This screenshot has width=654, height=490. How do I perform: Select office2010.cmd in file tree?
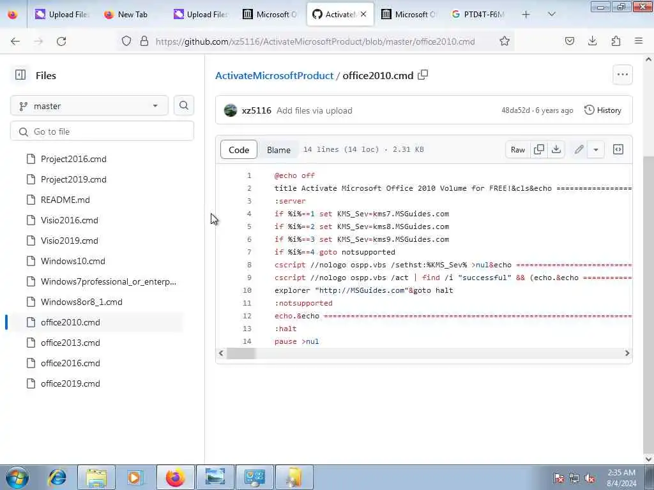[x=70, y=322]
